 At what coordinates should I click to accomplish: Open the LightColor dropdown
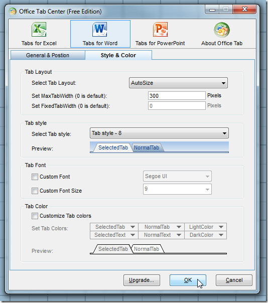point(206,227)
